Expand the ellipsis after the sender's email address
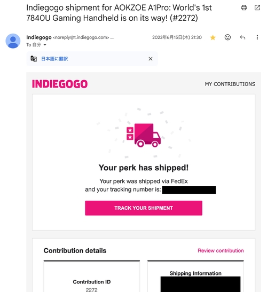This screenshot has width=267, height=292. [112, 37]
